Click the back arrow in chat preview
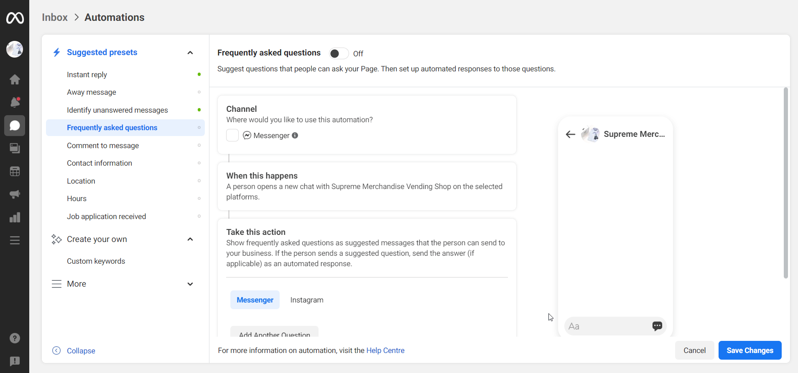This screenshot has width=798, height=373. [571, 134]
